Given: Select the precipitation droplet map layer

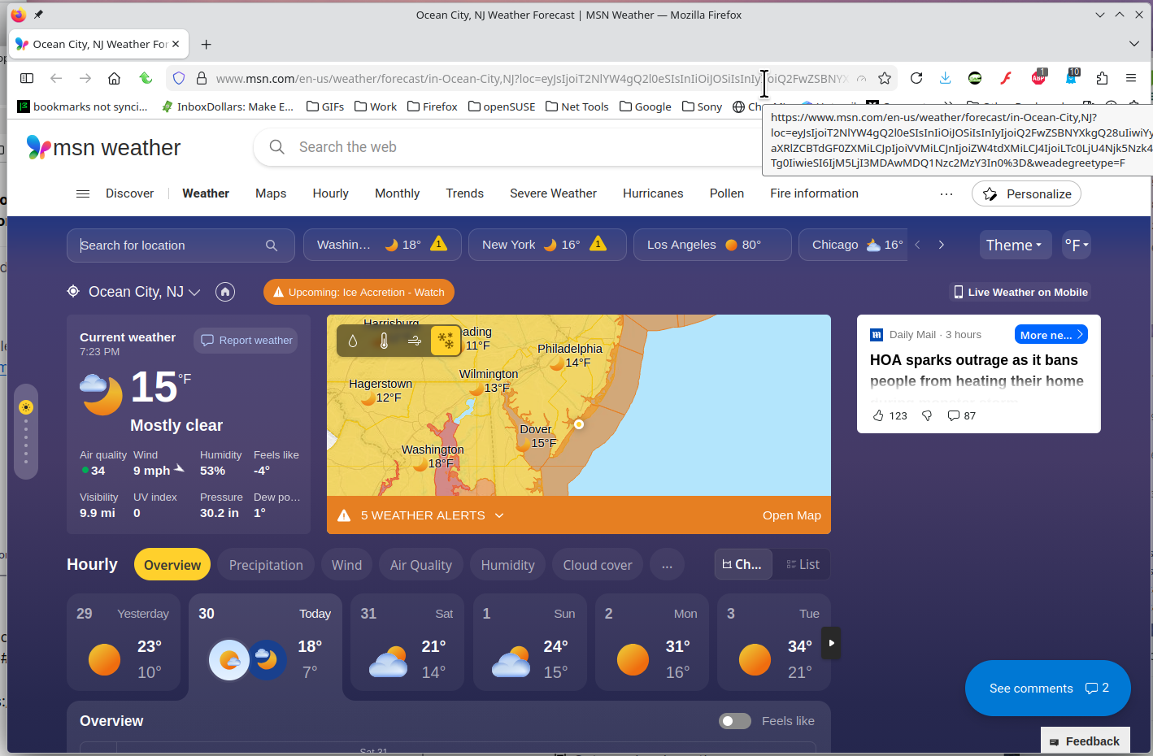Looking at the screenshot, I should pyautogui.click(x=352, y=341).
